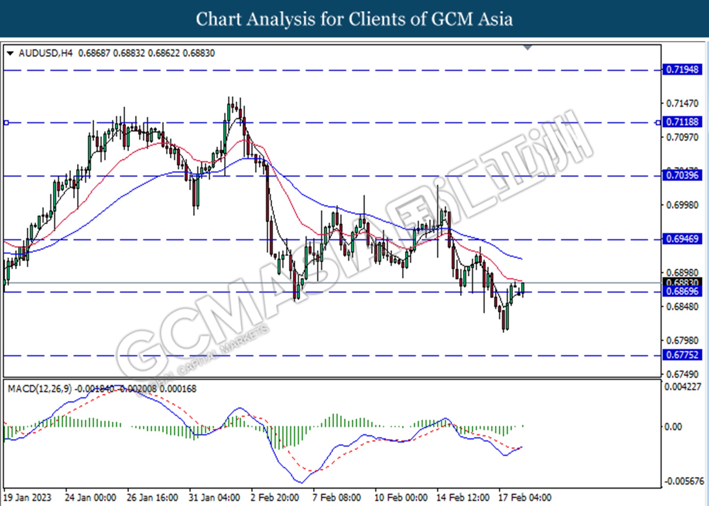Click the AUDUSD,H4 symbol title text

point(45,53)
